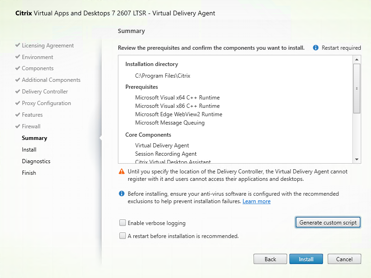Viewport: 371px width, 278px height.
Task: Open the Environment step
Action: tap(37, 57)
